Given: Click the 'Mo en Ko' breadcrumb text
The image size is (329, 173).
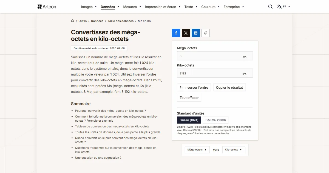Looking at the screenshot, I should [x=144, y=21].
